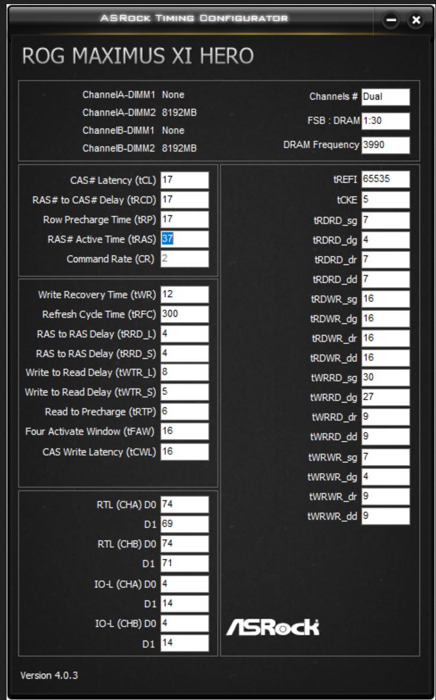
Task: Select the CAS Write Latency (tCWL) field
Action: click(x=185, y=452)
